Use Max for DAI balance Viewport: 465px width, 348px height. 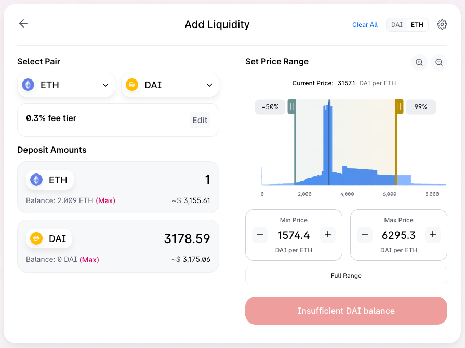[89, 260]
